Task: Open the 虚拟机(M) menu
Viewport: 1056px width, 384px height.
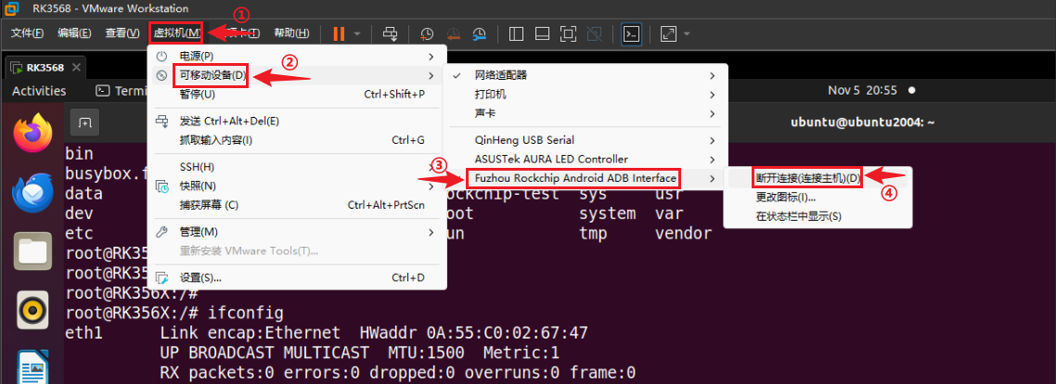Action: [175, 33]
